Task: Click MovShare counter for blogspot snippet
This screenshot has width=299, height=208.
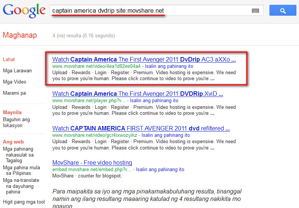Action: (87, 176)
